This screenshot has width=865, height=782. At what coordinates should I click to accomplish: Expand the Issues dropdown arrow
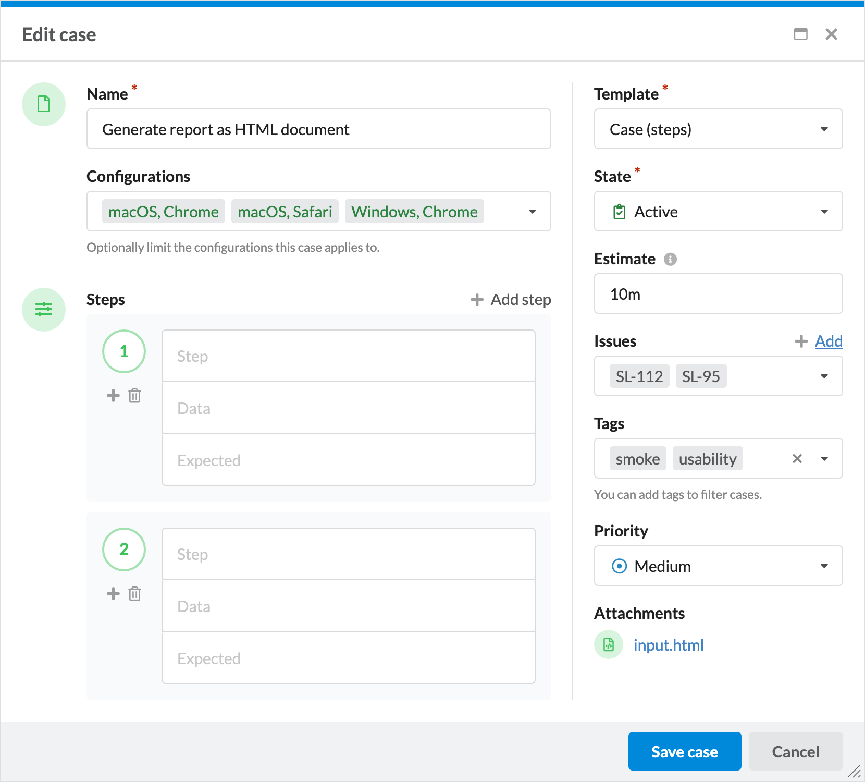point(824,376)
